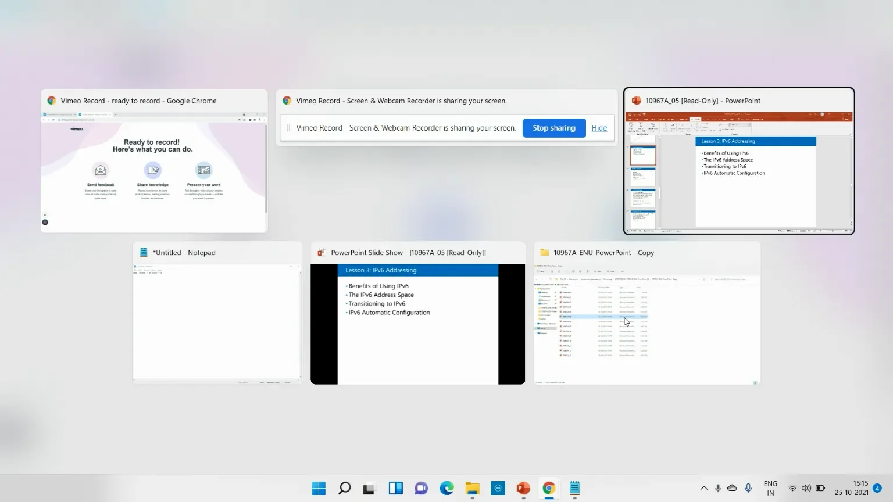Click the Stop sharing button
The height and width of the screenshot is (502, 893).
point(554,128)
